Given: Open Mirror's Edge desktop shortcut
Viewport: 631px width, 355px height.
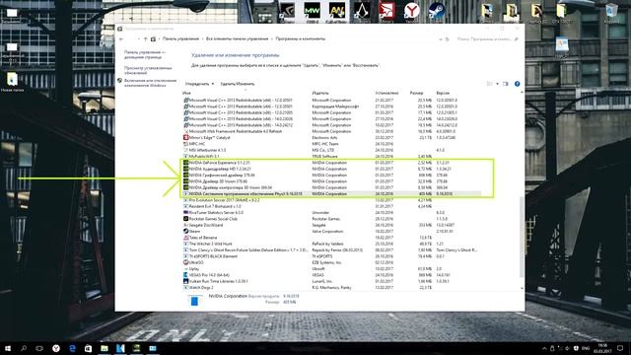Looking at the screenshot, I should click(x=386, y=11).
